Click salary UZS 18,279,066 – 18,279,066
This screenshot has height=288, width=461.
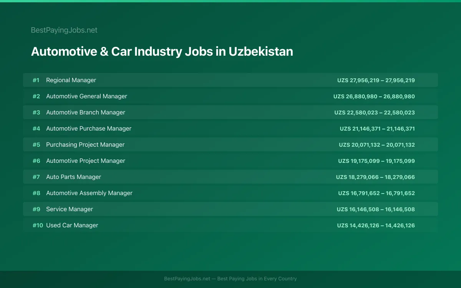(375, 177)
